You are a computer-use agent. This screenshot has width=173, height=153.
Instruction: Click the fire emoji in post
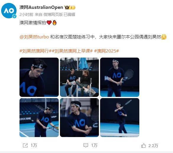[x=55, y=23]
